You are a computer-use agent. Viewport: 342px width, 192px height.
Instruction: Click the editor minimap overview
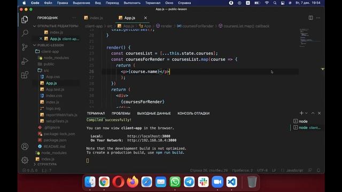point(310,37)
